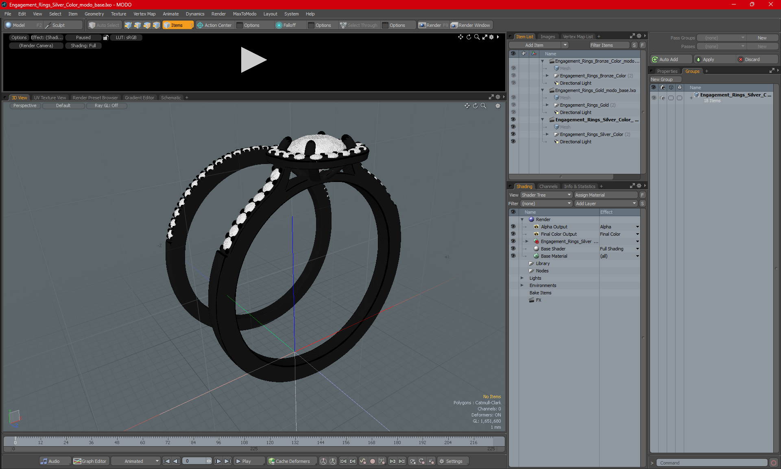Open Geometry menu
The image size is (781, 469).
coord(94,14)
